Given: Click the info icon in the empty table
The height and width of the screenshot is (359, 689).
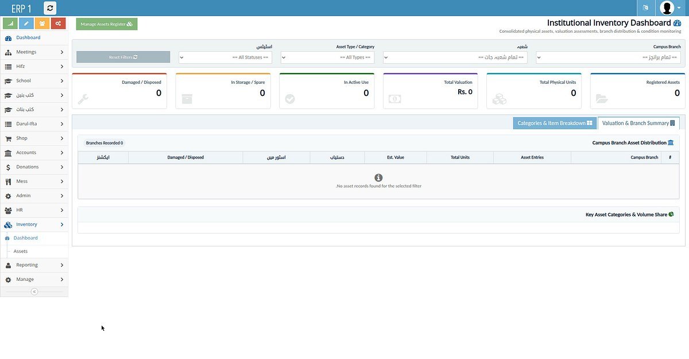Looking at the screenshot, I should [378, 178].
